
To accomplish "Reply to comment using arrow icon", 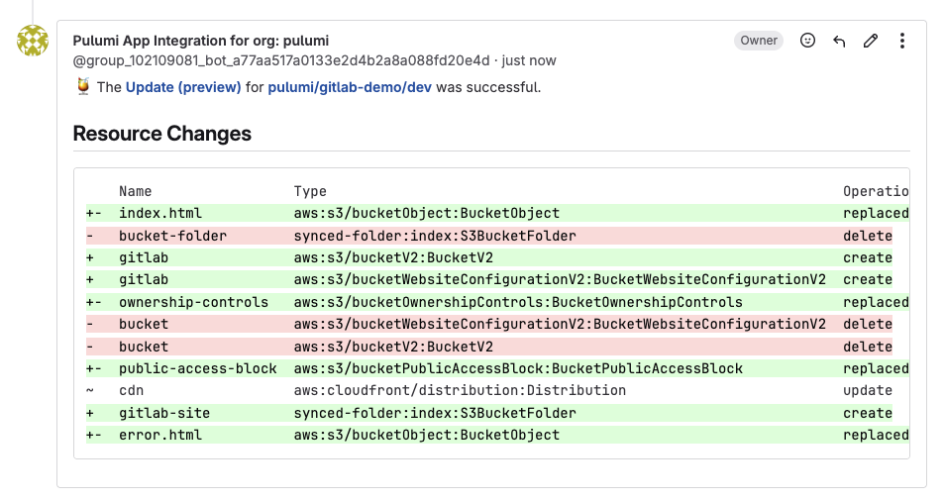I will point(839,41).
